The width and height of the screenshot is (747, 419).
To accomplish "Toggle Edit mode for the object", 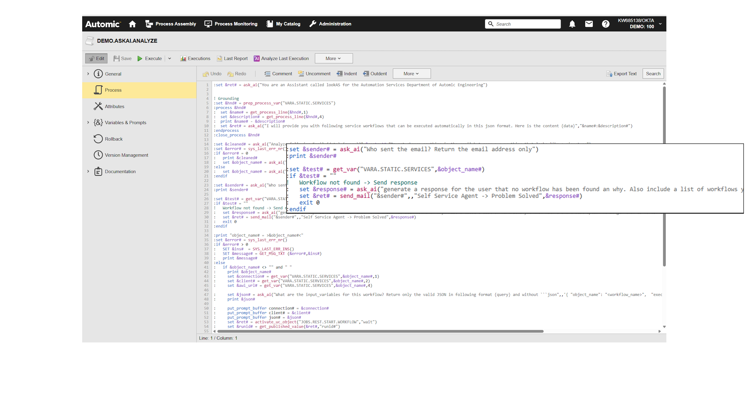I will 96,58.
